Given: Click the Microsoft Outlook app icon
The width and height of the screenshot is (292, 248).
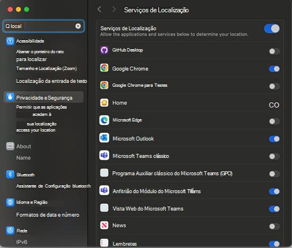Looking at the screenshot, I should pos(104,138).
